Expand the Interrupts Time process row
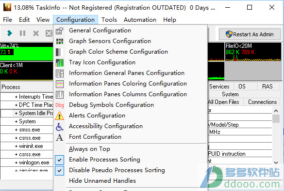 click(16, 97)
